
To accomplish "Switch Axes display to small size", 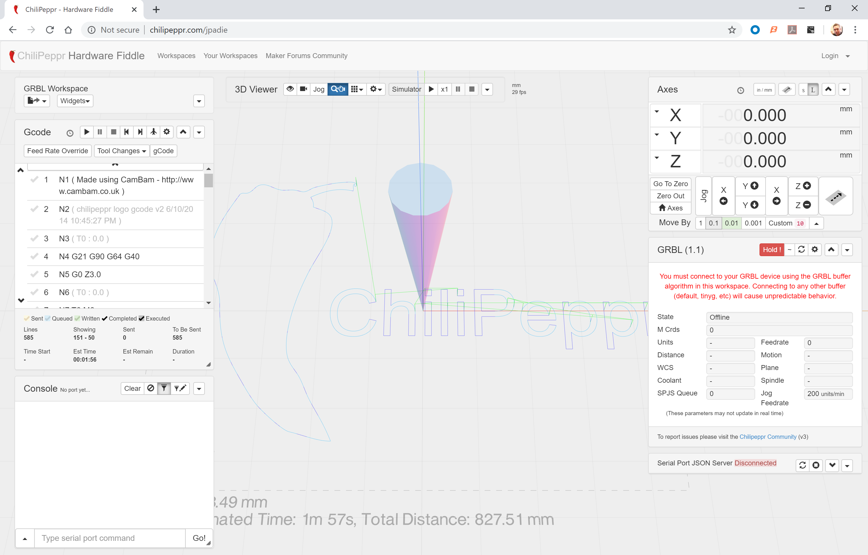I will click(x=803, y=90).
